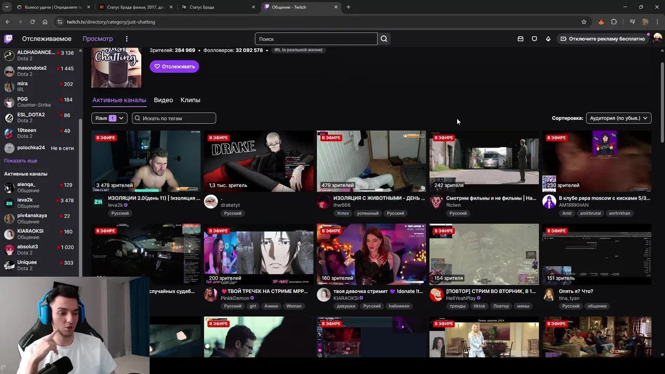The height and width of the screenshot is (374, 665).
Task: Open leva2k channel avatar under first stream
Action: coord(98,202)
